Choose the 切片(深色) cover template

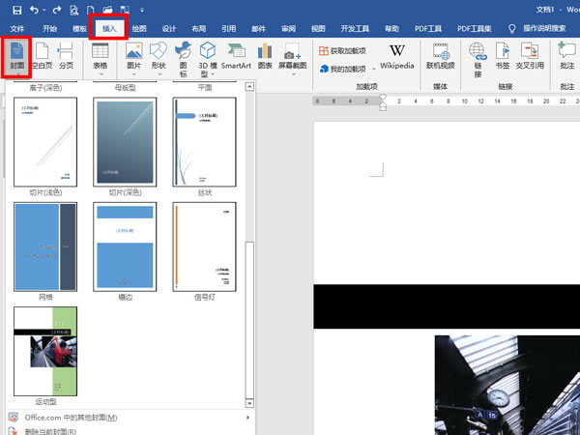125,142
